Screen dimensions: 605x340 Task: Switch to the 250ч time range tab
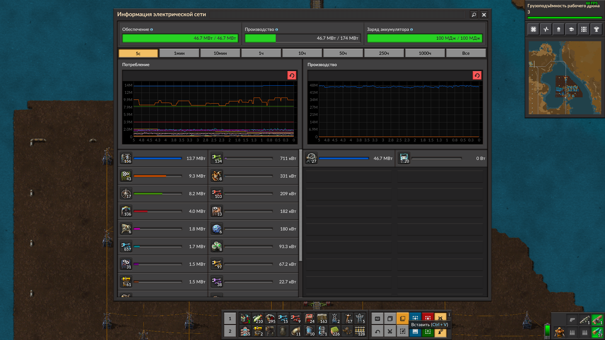(x=384, y=53)
